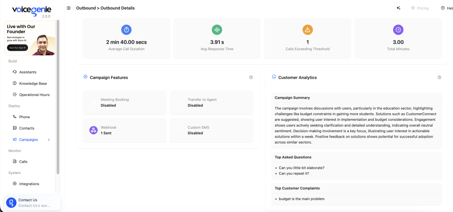Open Integrations under System
Image resolution: width=453 pixels, height=212 pixels.
(x=29, y=184)
